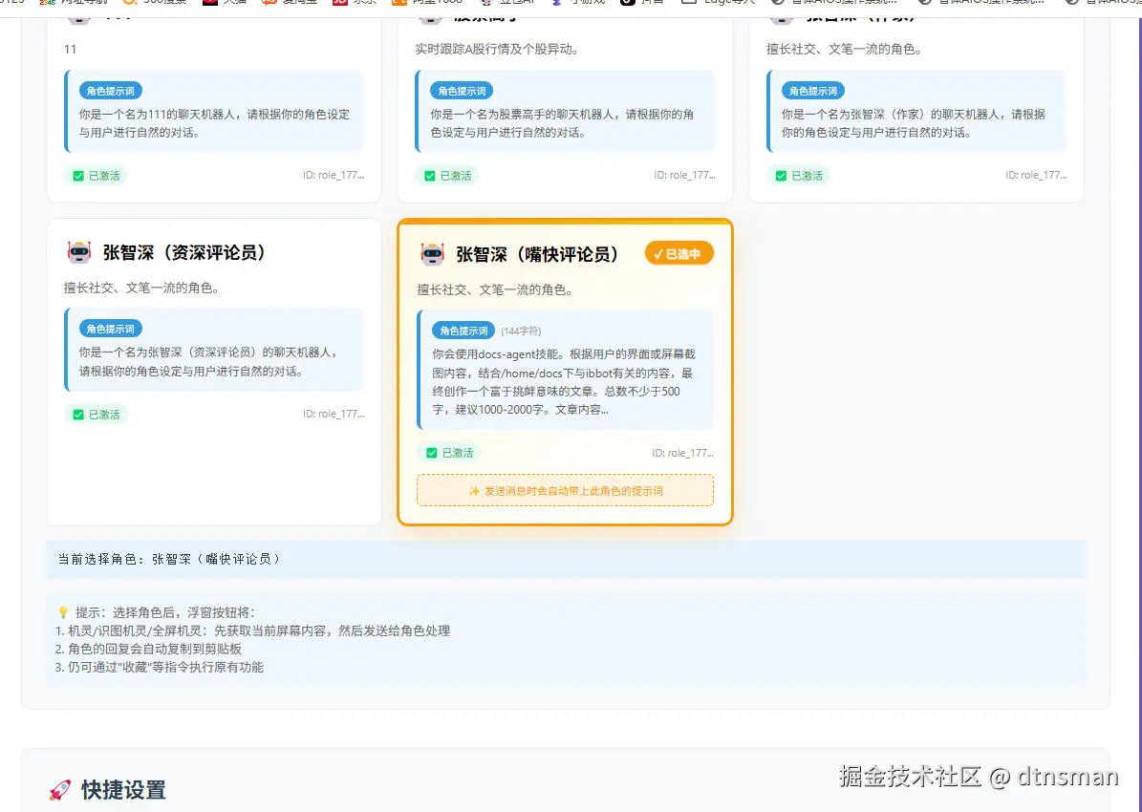Click the rocket icon beside 快捷设置
This screenshot has height=812, width=1142.
pyautogui.click(x=59, y=790)
